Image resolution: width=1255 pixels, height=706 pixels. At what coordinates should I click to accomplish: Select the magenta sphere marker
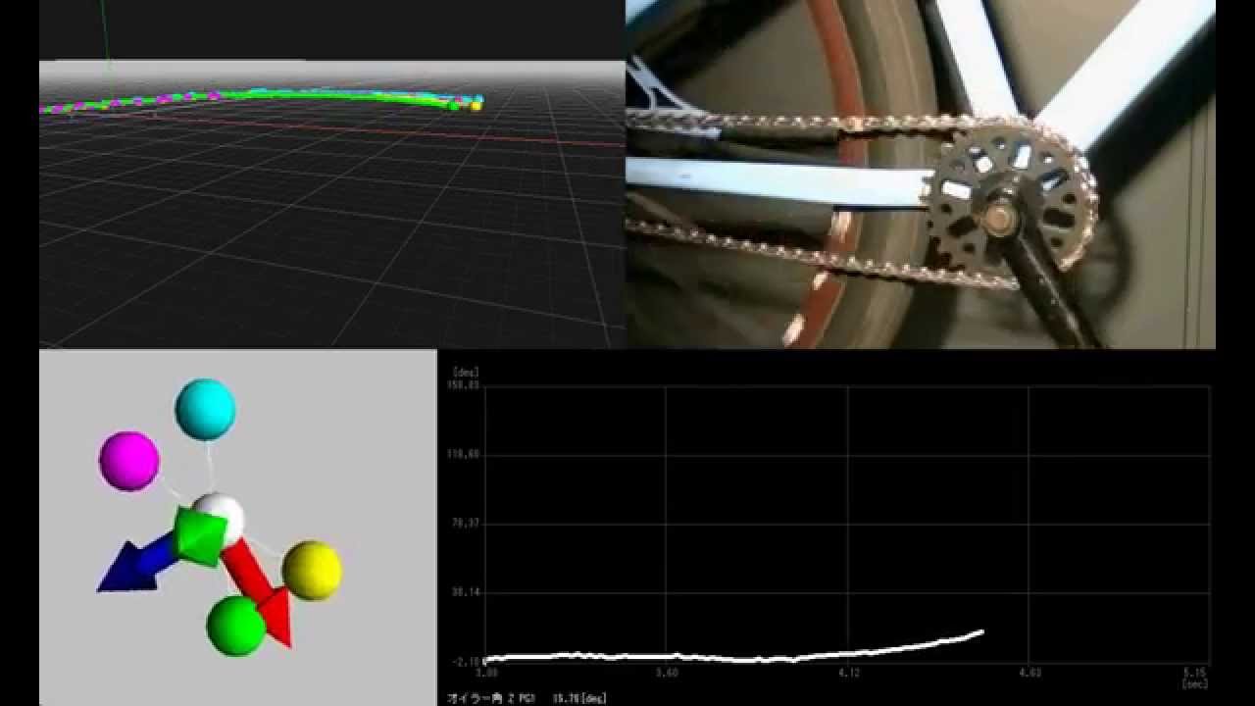click(x=129, y=461)
